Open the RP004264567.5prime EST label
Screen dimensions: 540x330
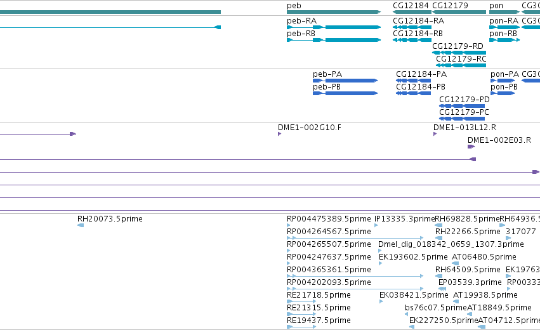pos(329,232)
